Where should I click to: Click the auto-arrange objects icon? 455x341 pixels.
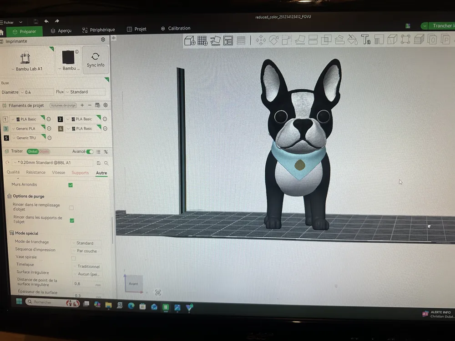(x=228, y=40)
